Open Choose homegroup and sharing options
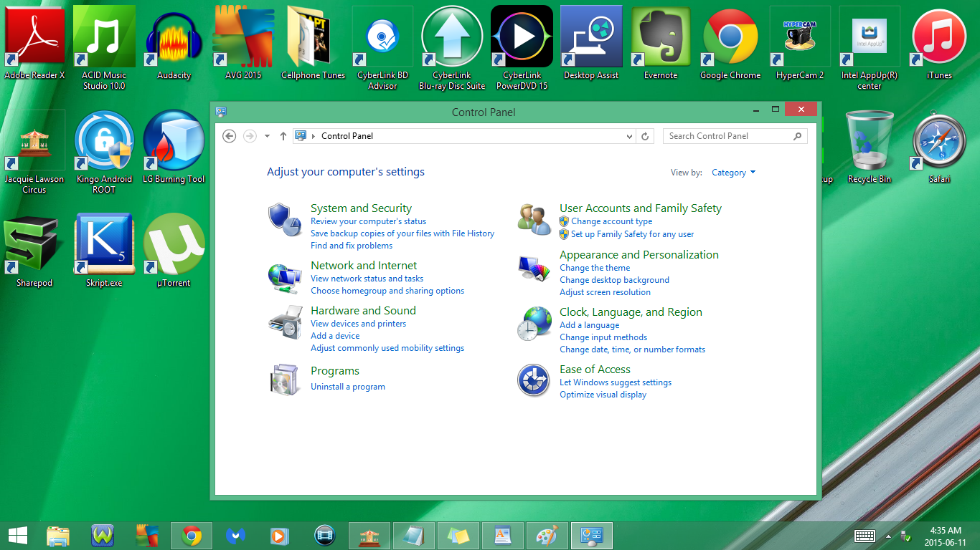 (387, 291)
